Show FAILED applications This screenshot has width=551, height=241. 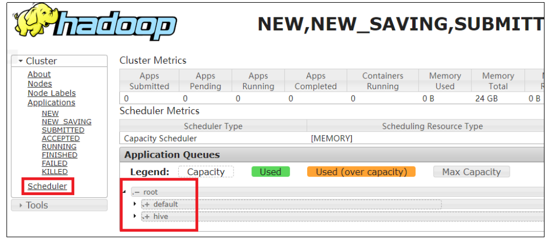[x=55, y=163]
